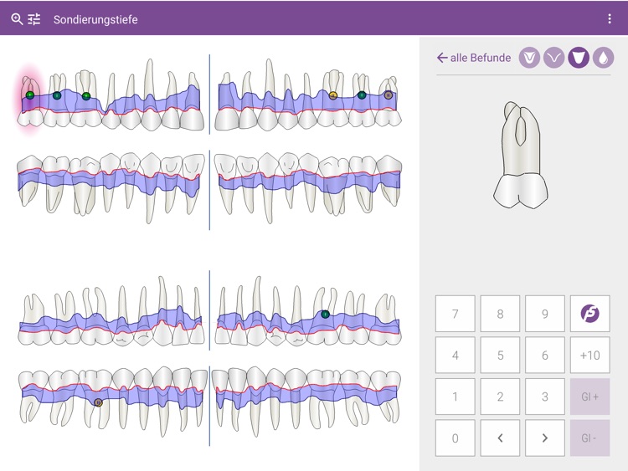
Task: Open the three-dot overflow menu
Action: 610,18
